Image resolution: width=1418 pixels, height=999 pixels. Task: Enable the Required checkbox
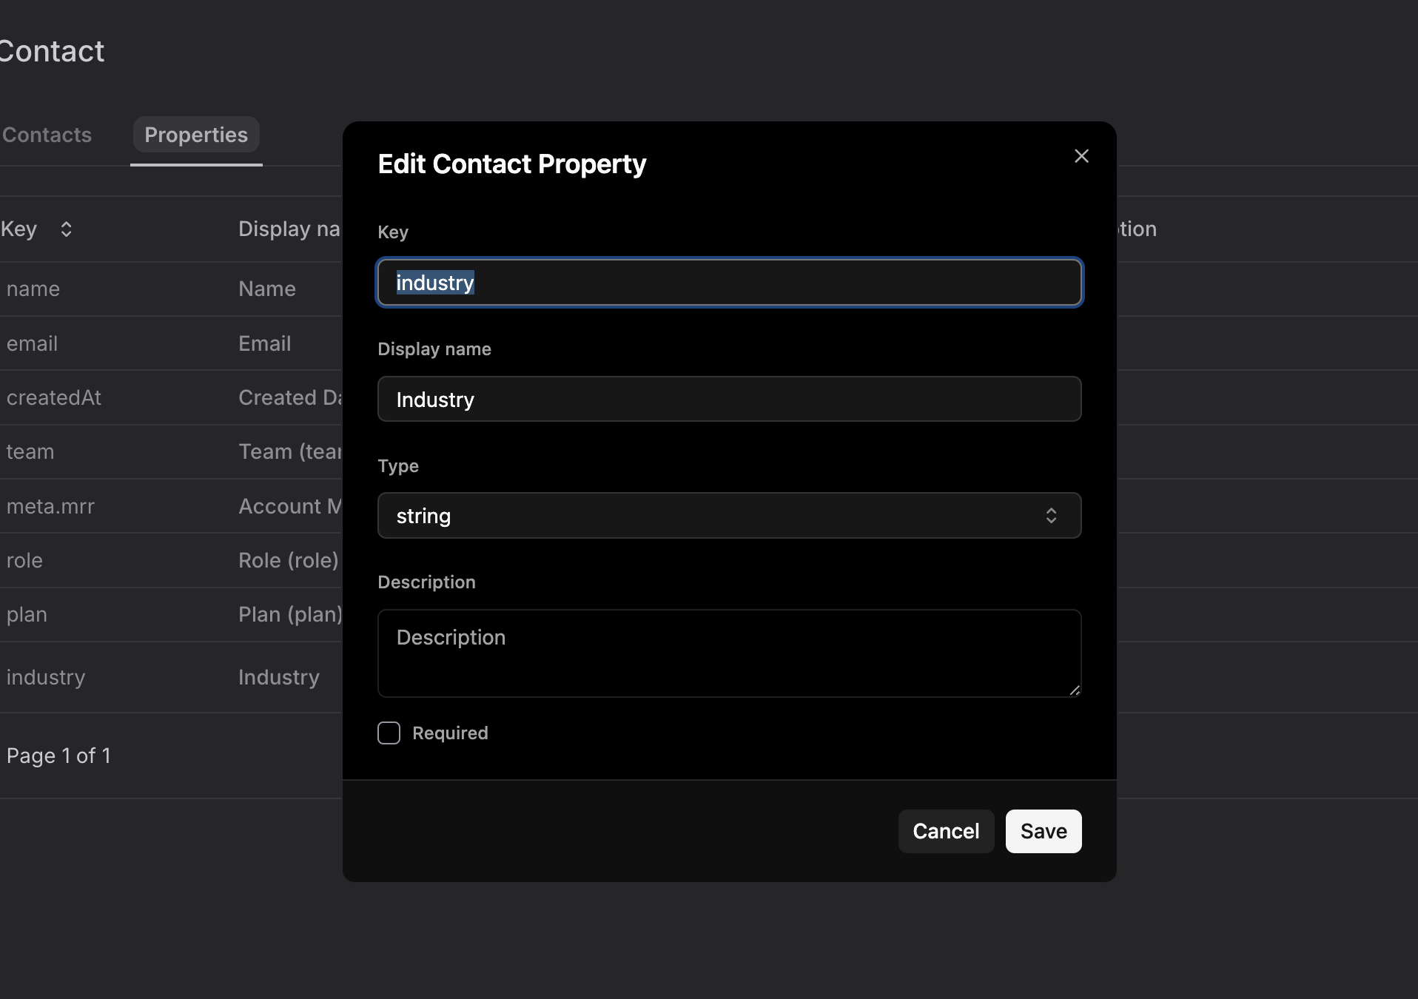(389, 733)
